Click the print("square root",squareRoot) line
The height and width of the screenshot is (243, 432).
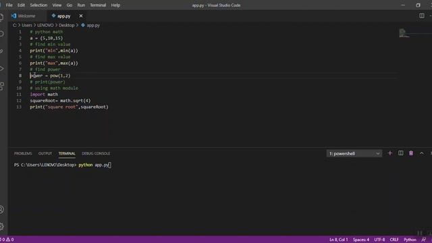tap(69, 107)
